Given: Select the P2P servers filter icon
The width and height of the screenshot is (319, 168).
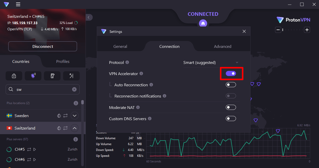Looking at the screenshot, I should point(71,76).
